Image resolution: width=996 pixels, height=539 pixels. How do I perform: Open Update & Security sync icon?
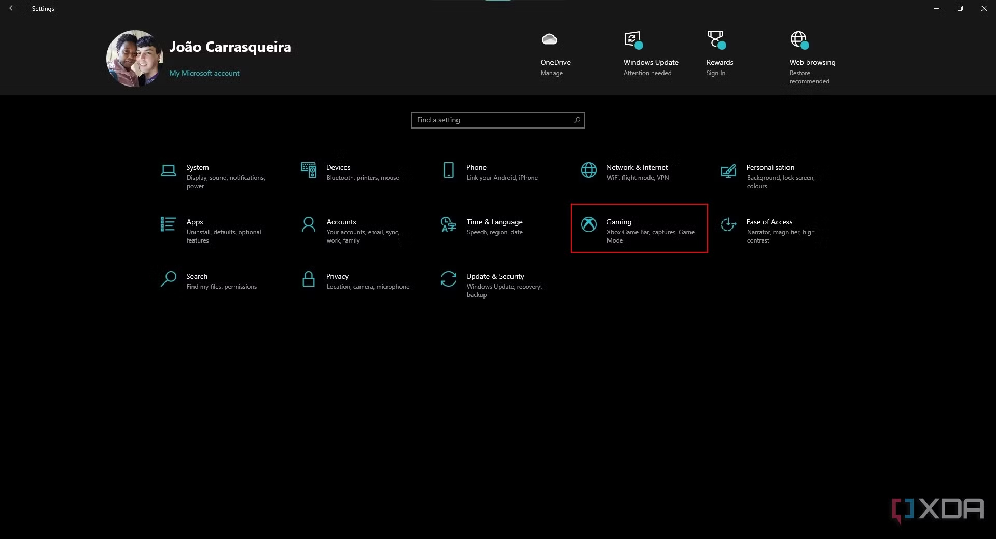449,279
